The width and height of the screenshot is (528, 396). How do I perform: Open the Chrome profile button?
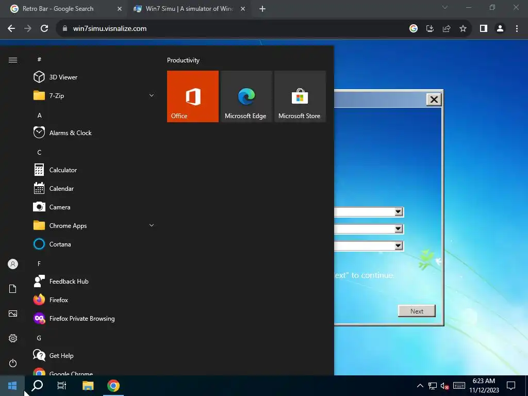[500, 29]
